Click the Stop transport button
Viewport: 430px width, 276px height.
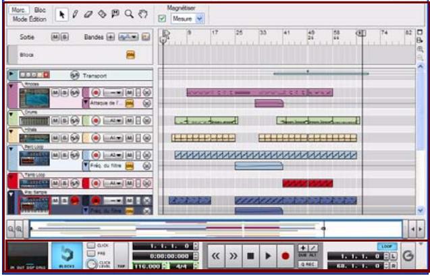(250, 256)
